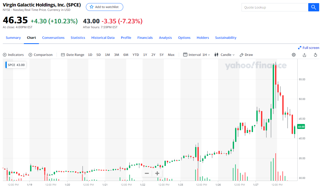Click the after hours price 43.00
322x190 pixels.
point(91,21)
